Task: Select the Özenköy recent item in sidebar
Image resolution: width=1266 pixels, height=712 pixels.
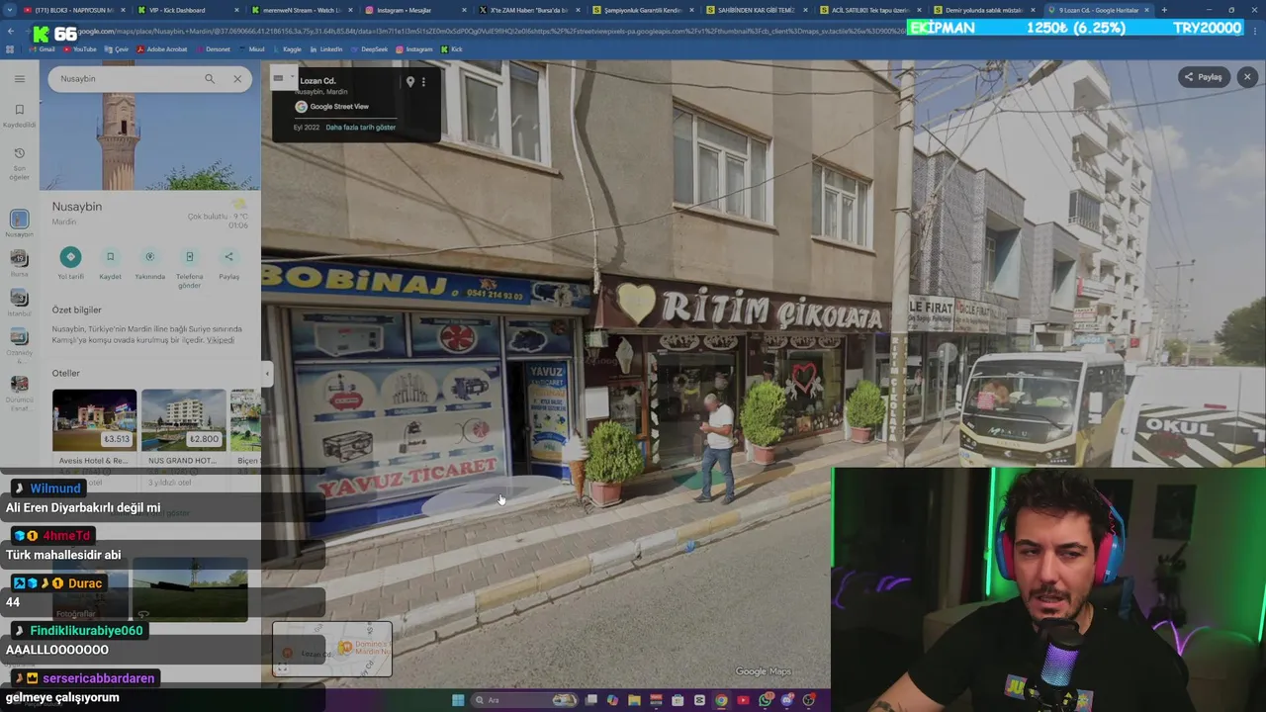Action: coord(19,343)
